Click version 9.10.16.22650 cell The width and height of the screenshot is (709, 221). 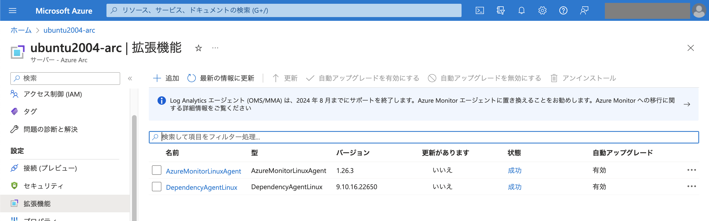357,187
